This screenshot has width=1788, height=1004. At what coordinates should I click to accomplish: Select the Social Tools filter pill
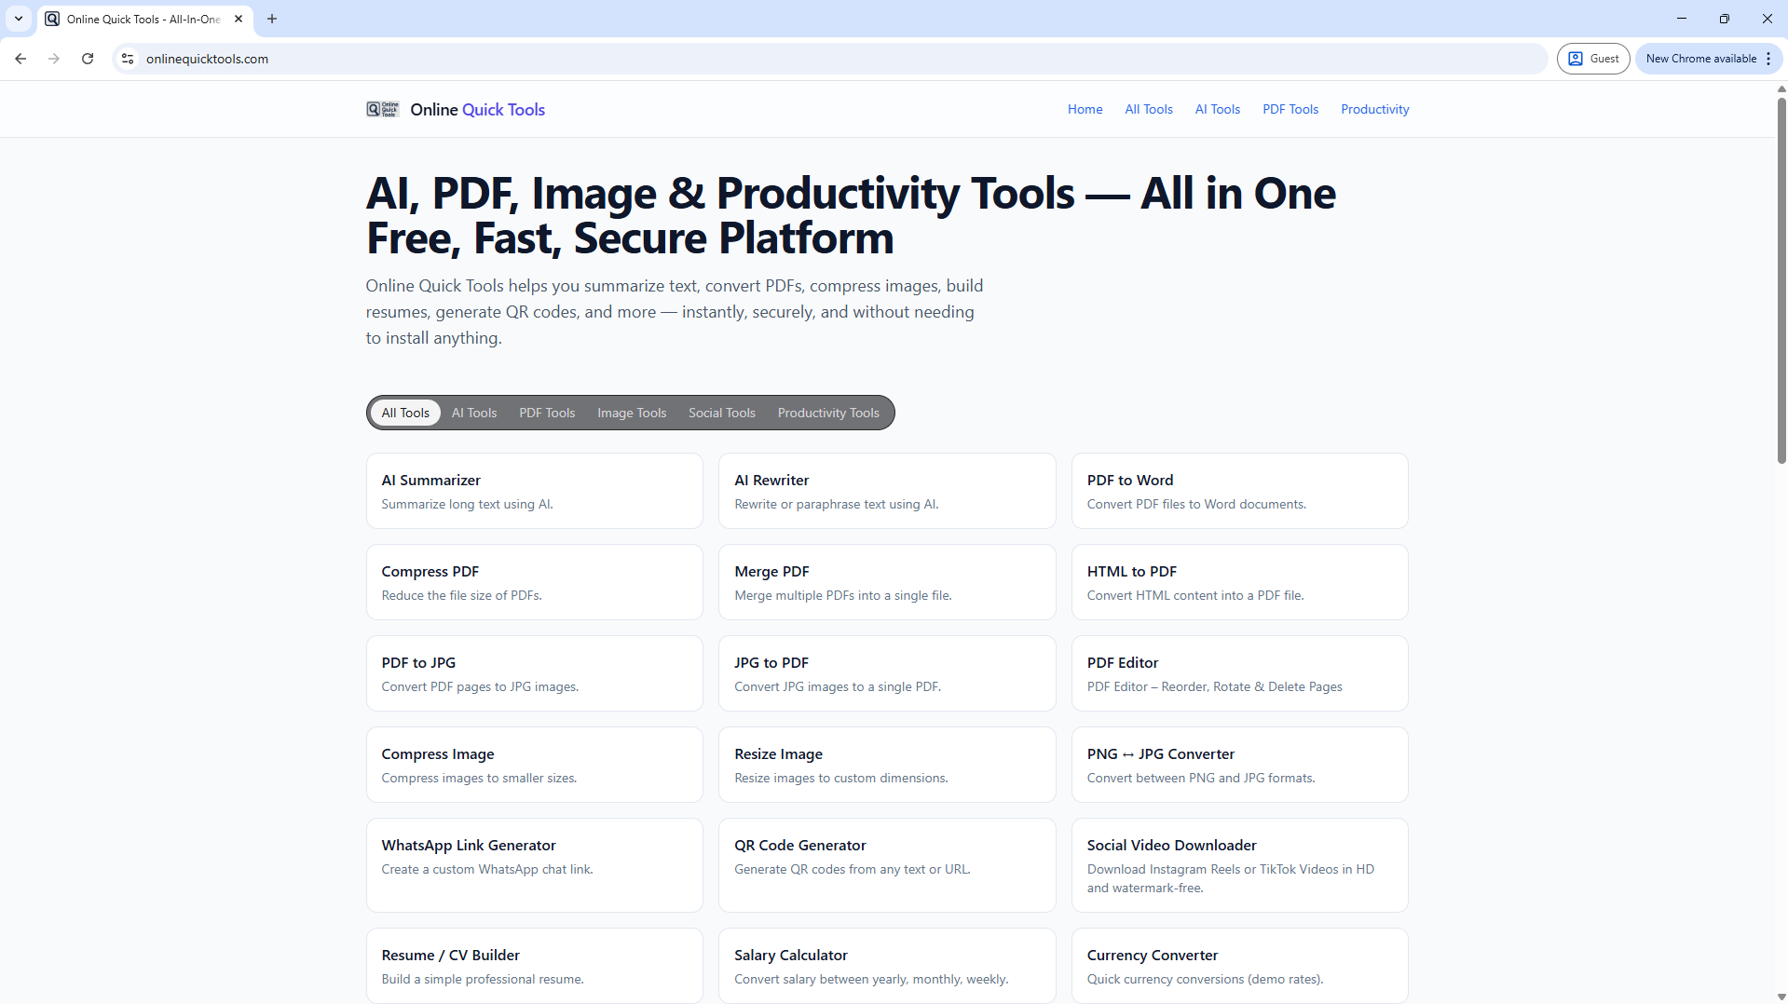tap(721, 413)
